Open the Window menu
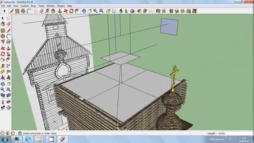 (x=51, y=6)
